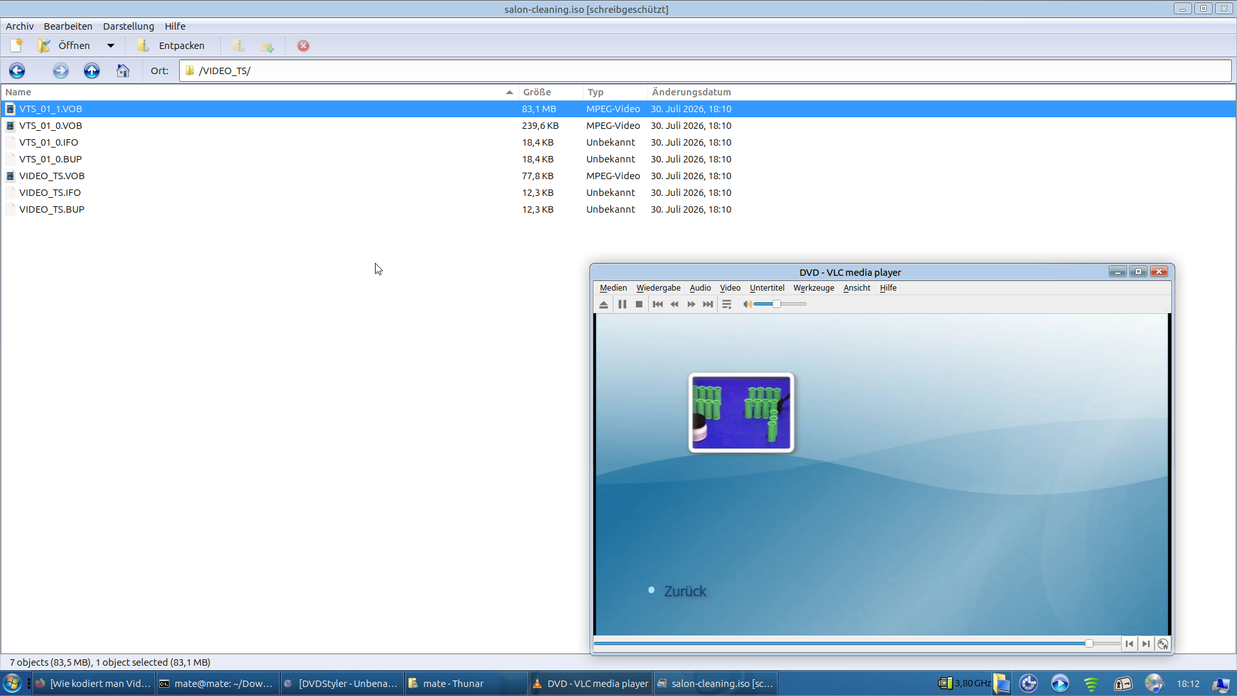
Task: Go back with the blue arrow
Action: [17, 71]
